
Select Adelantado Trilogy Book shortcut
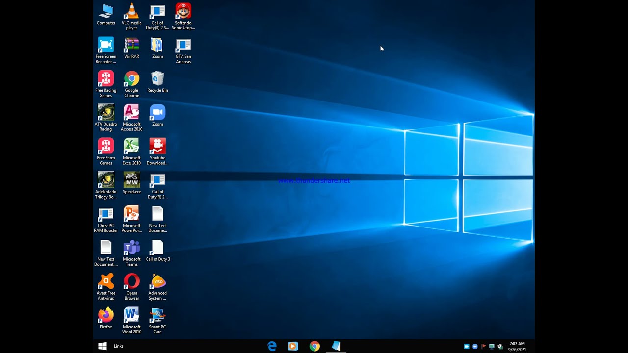click(x=106, y=186)
